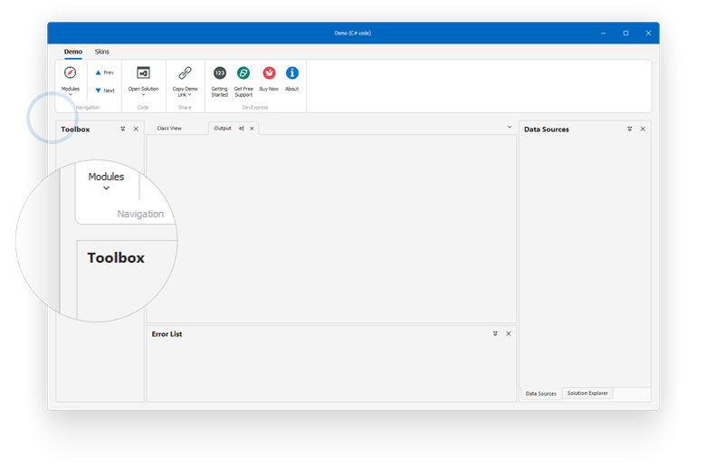Click the Demo (C# code) title bar

pyautogui.click(x=353, y=33)
